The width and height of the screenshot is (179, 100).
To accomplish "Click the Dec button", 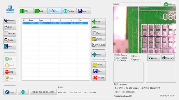I will click(99, 27).
